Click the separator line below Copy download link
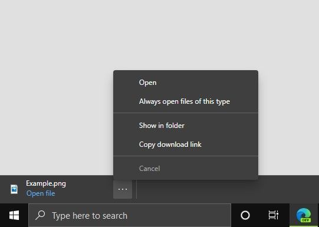 (x=186, y=156)
